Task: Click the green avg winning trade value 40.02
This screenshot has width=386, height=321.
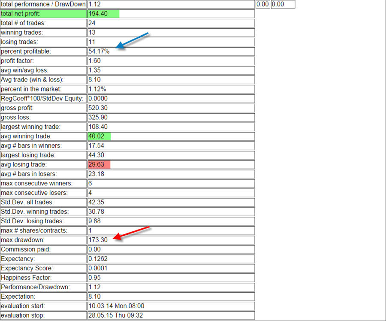Action: tap(99, 136)
